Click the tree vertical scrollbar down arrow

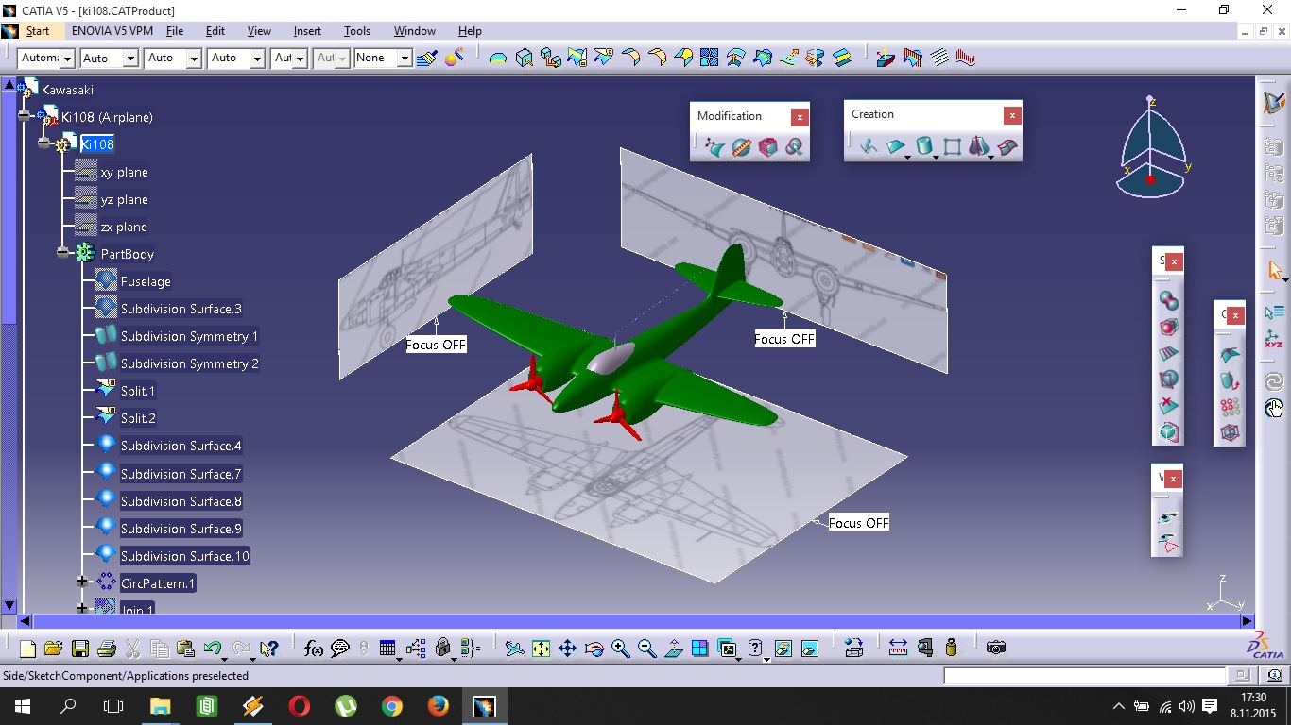(x=9, y=605)
